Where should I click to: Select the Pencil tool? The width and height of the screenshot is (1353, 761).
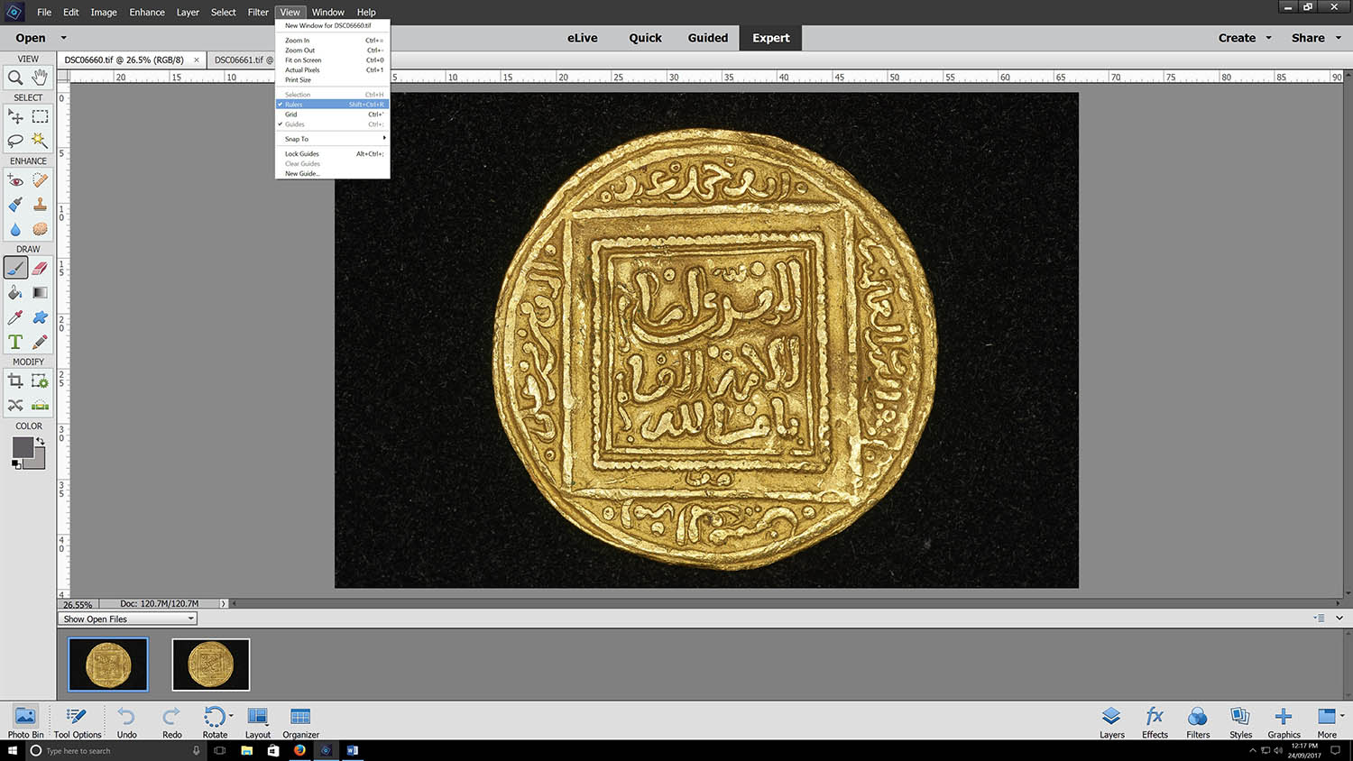pyautogui.click(x=40, y=342)
